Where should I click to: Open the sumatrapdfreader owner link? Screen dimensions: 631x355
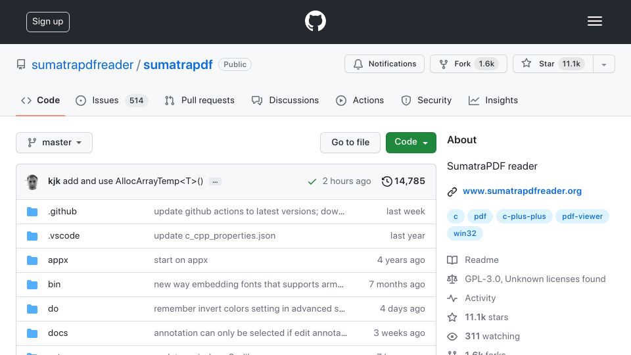click(83, 65)
